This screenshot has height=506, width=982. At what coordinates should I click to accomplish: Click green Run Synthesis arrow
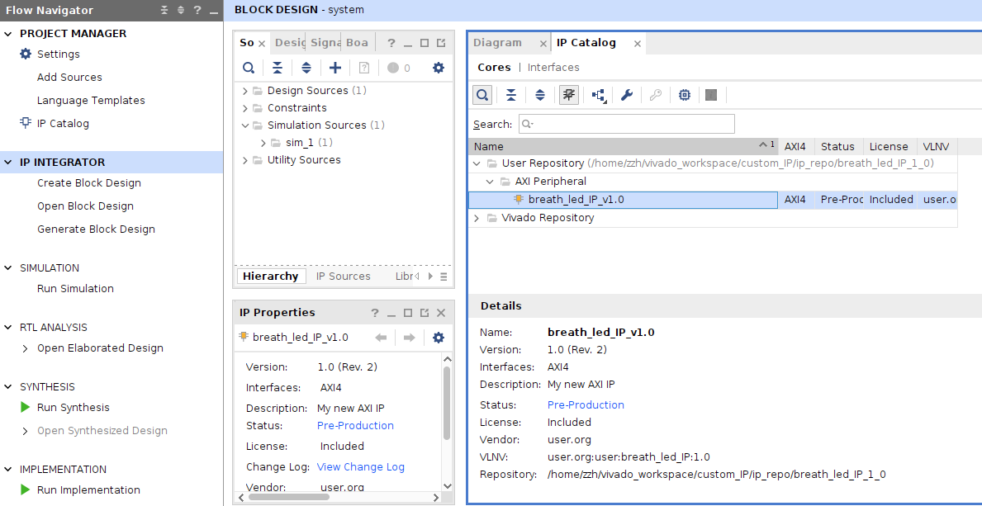pyautogui.click(x=25, y=407)
